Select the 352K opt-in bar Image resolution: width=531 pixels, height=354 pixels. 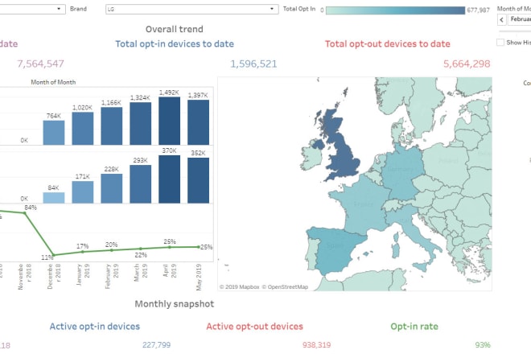tap(198, 180)
